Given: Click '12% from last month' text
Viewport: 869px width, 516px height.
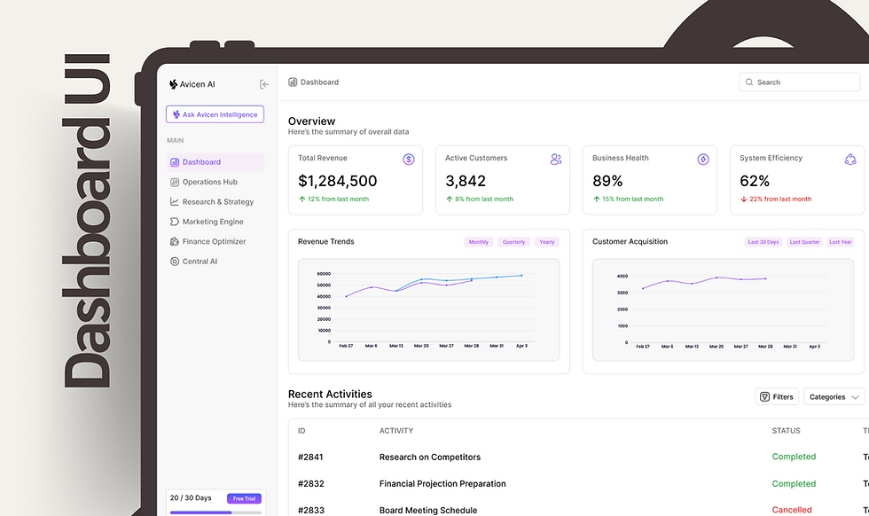Looking at the screenshot, I should pyautogui.click(x=338, y=199).
